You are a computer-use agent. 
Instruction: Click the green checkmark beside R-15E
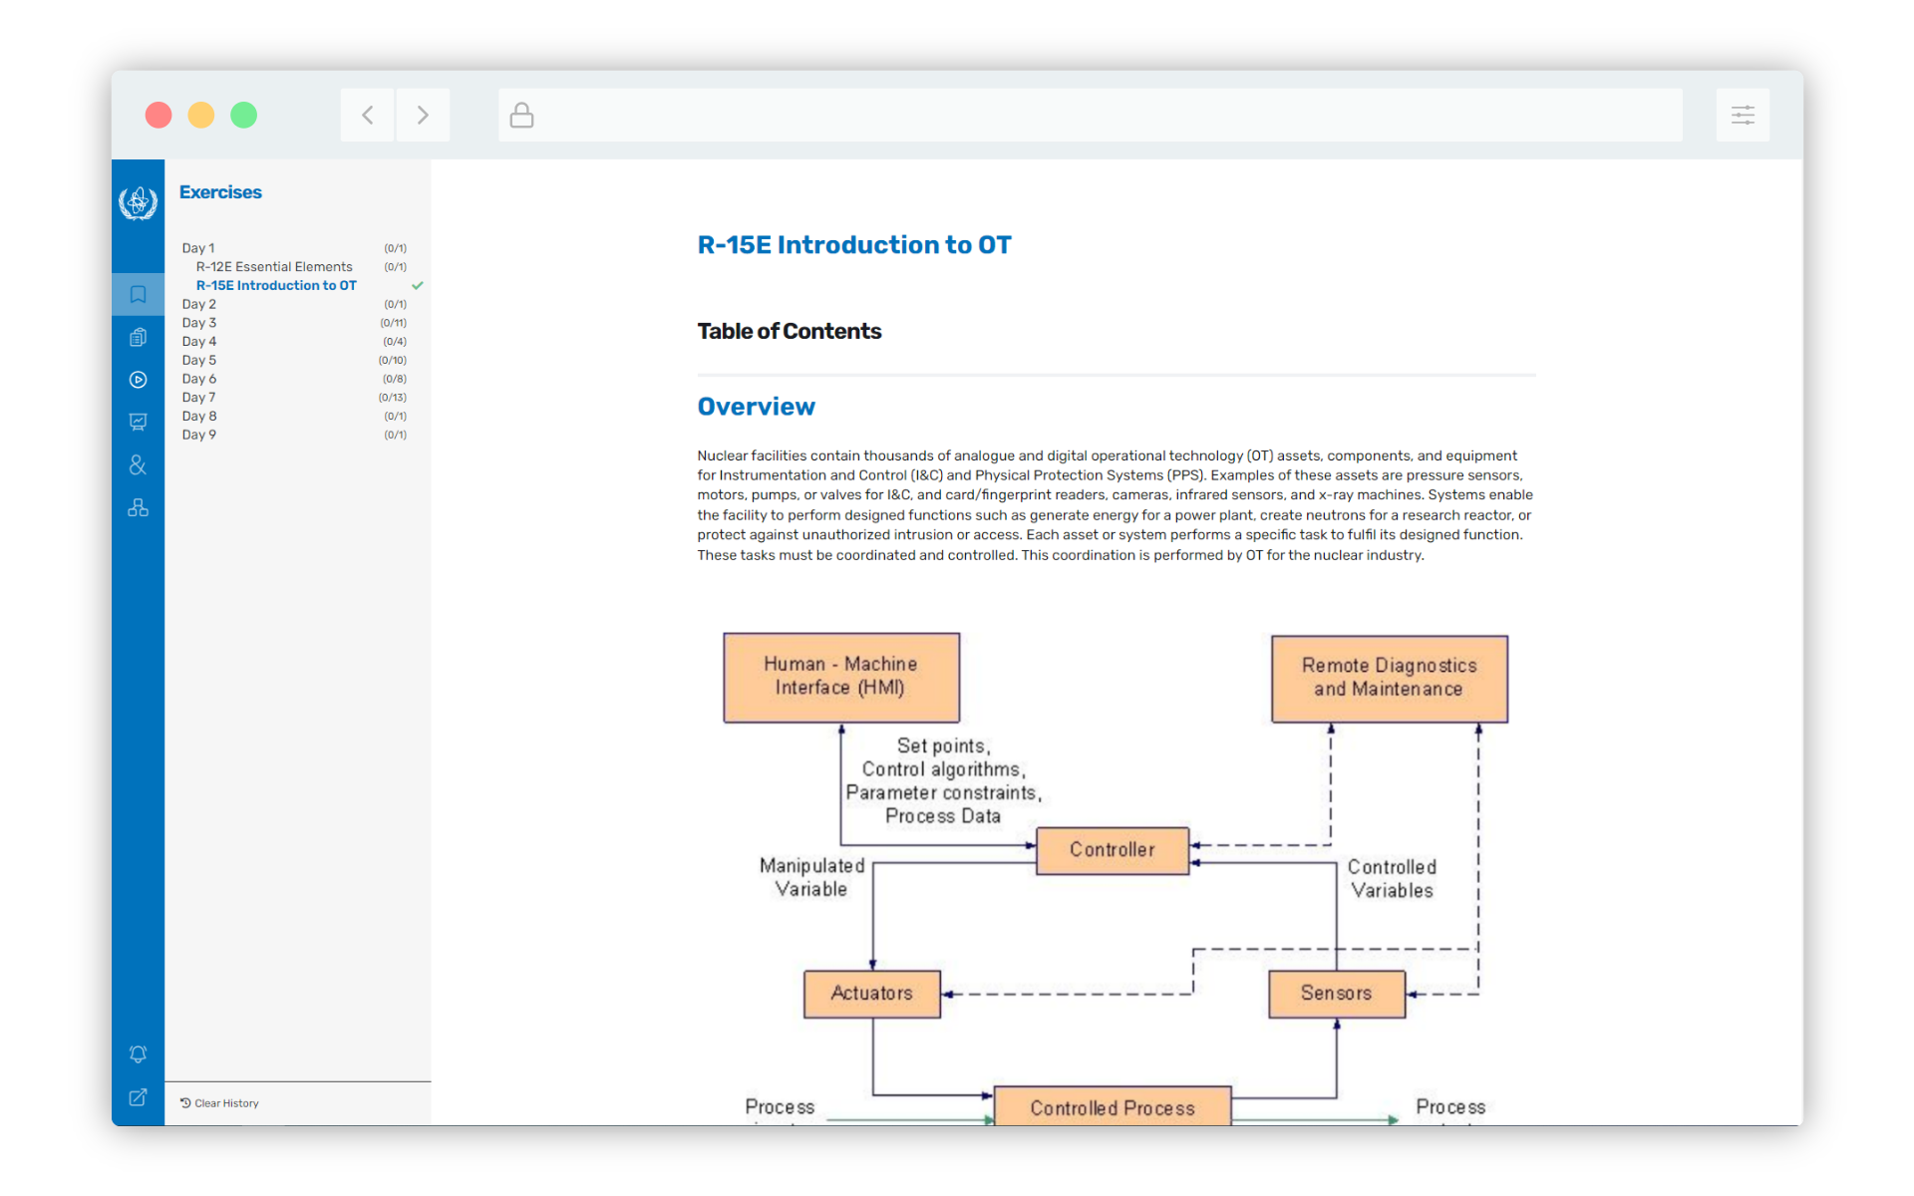(x=418, y=285)
